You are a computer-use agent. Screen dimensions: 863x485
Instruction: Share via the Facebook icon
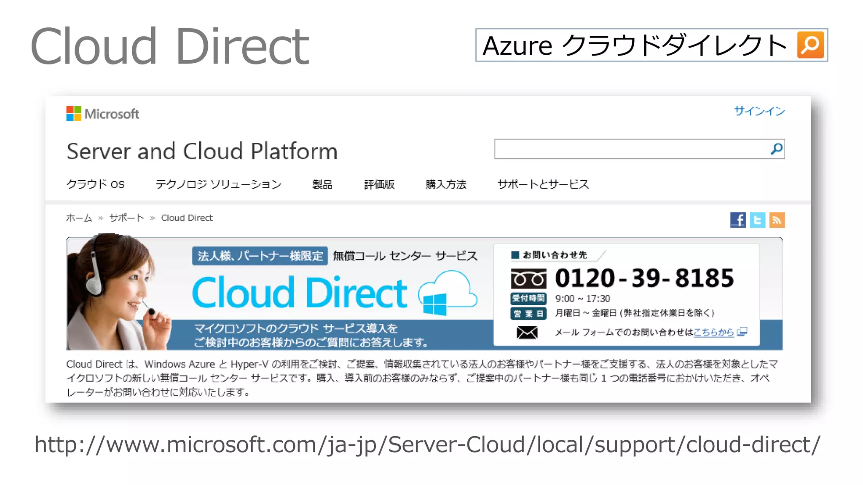[738, 220]
